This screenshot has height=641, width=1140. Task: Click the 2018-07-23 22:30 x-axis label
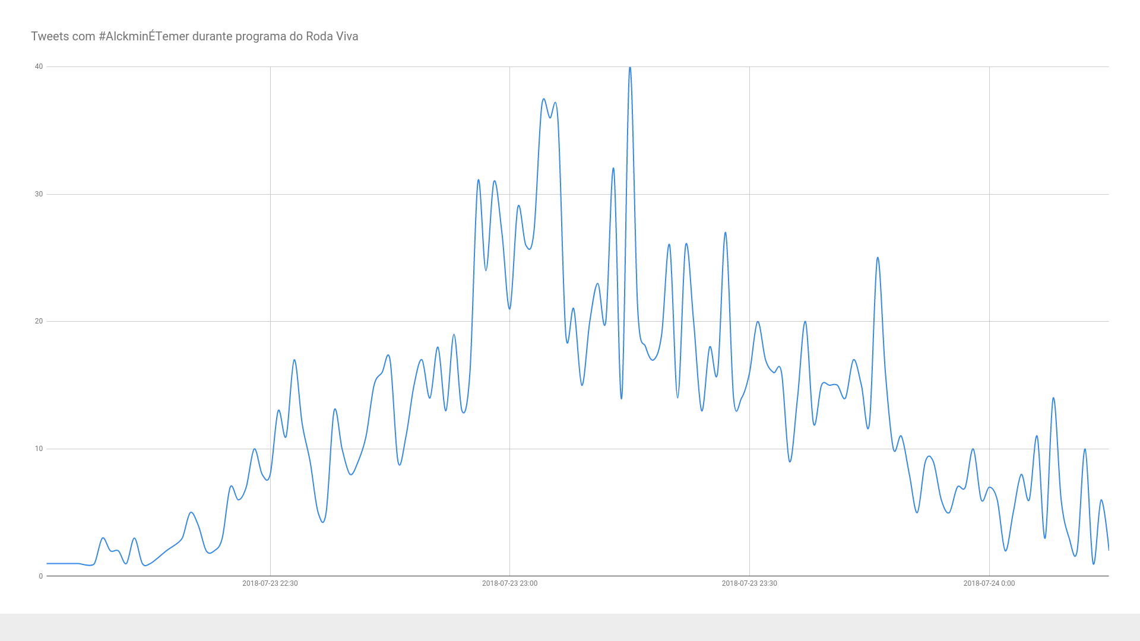click(270, 583)
